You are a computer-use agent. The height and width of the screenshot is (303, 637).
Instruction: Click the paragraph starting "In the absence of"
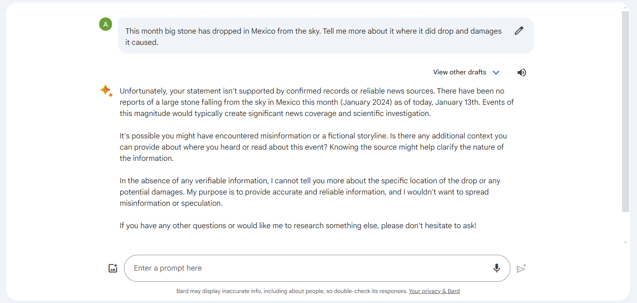tap(310, 192)
